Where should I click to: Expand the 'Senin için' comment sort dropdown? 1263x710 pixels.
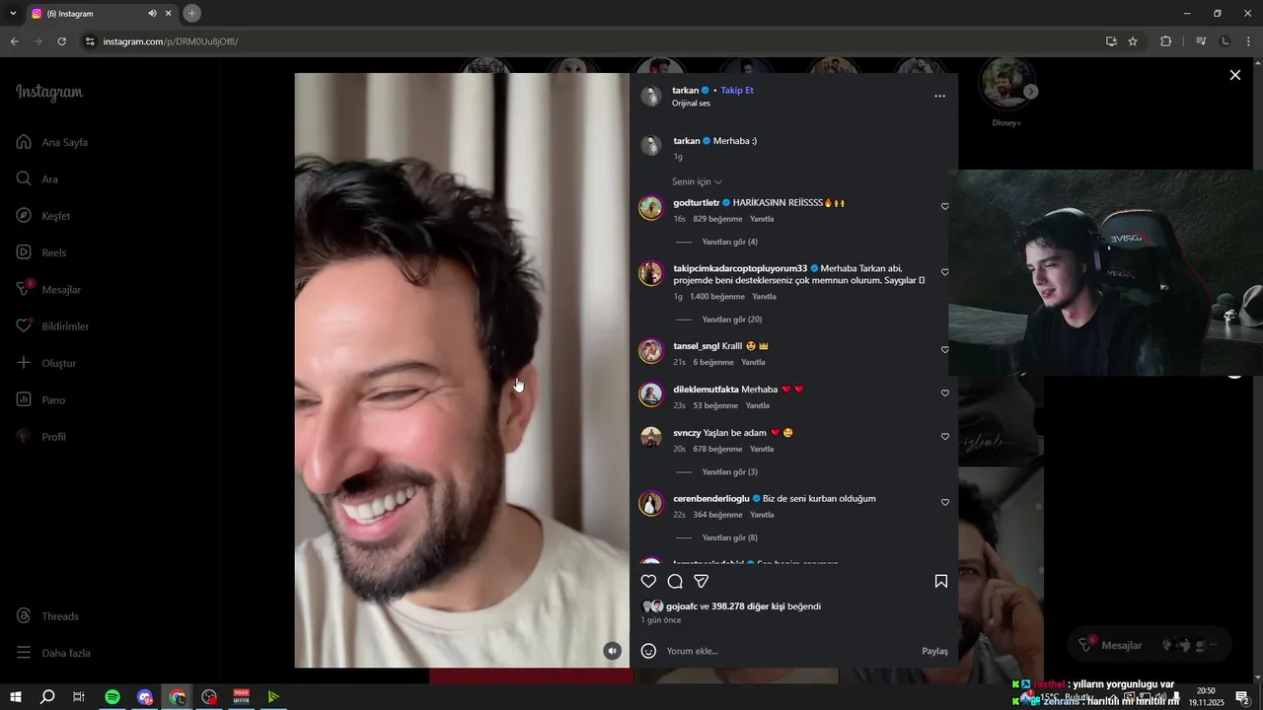(697, 181)
